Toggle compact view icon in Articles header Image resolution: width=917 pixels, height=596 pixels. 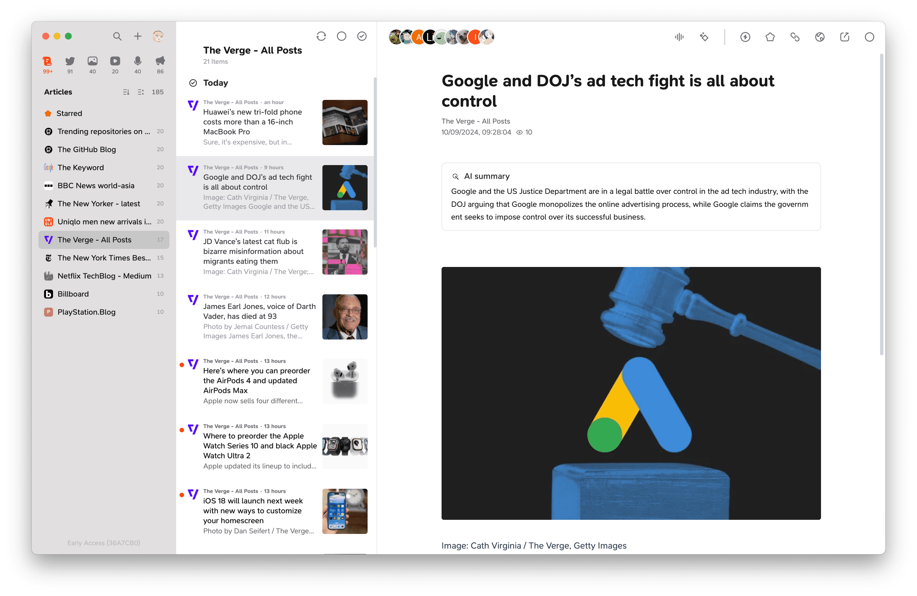coord(140,92)
